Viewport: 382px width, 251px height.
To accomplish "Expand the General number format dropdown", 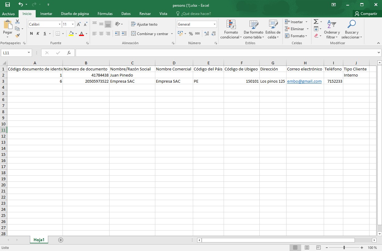I will [x=214, y=24].
